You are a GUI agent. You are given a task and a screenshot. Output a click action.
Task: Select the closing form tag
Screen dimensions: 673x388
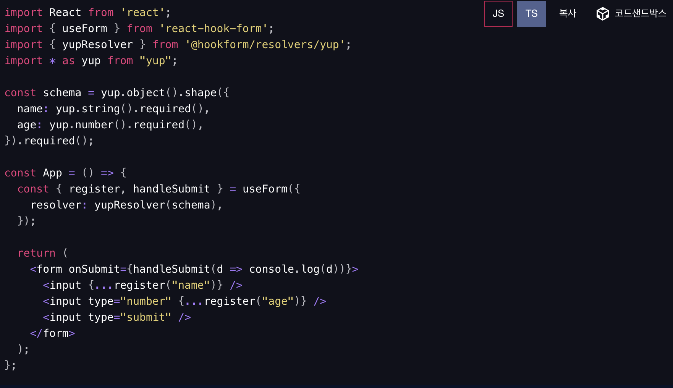(x=52, y=333)
